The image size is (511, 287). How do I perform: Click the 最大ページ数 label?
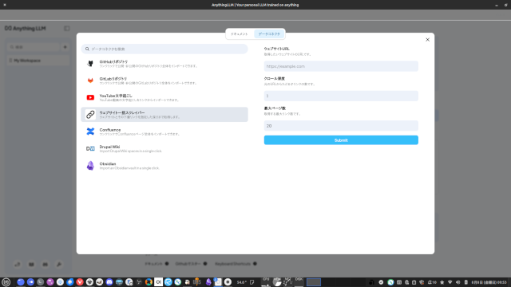click(x=275, y=108)
